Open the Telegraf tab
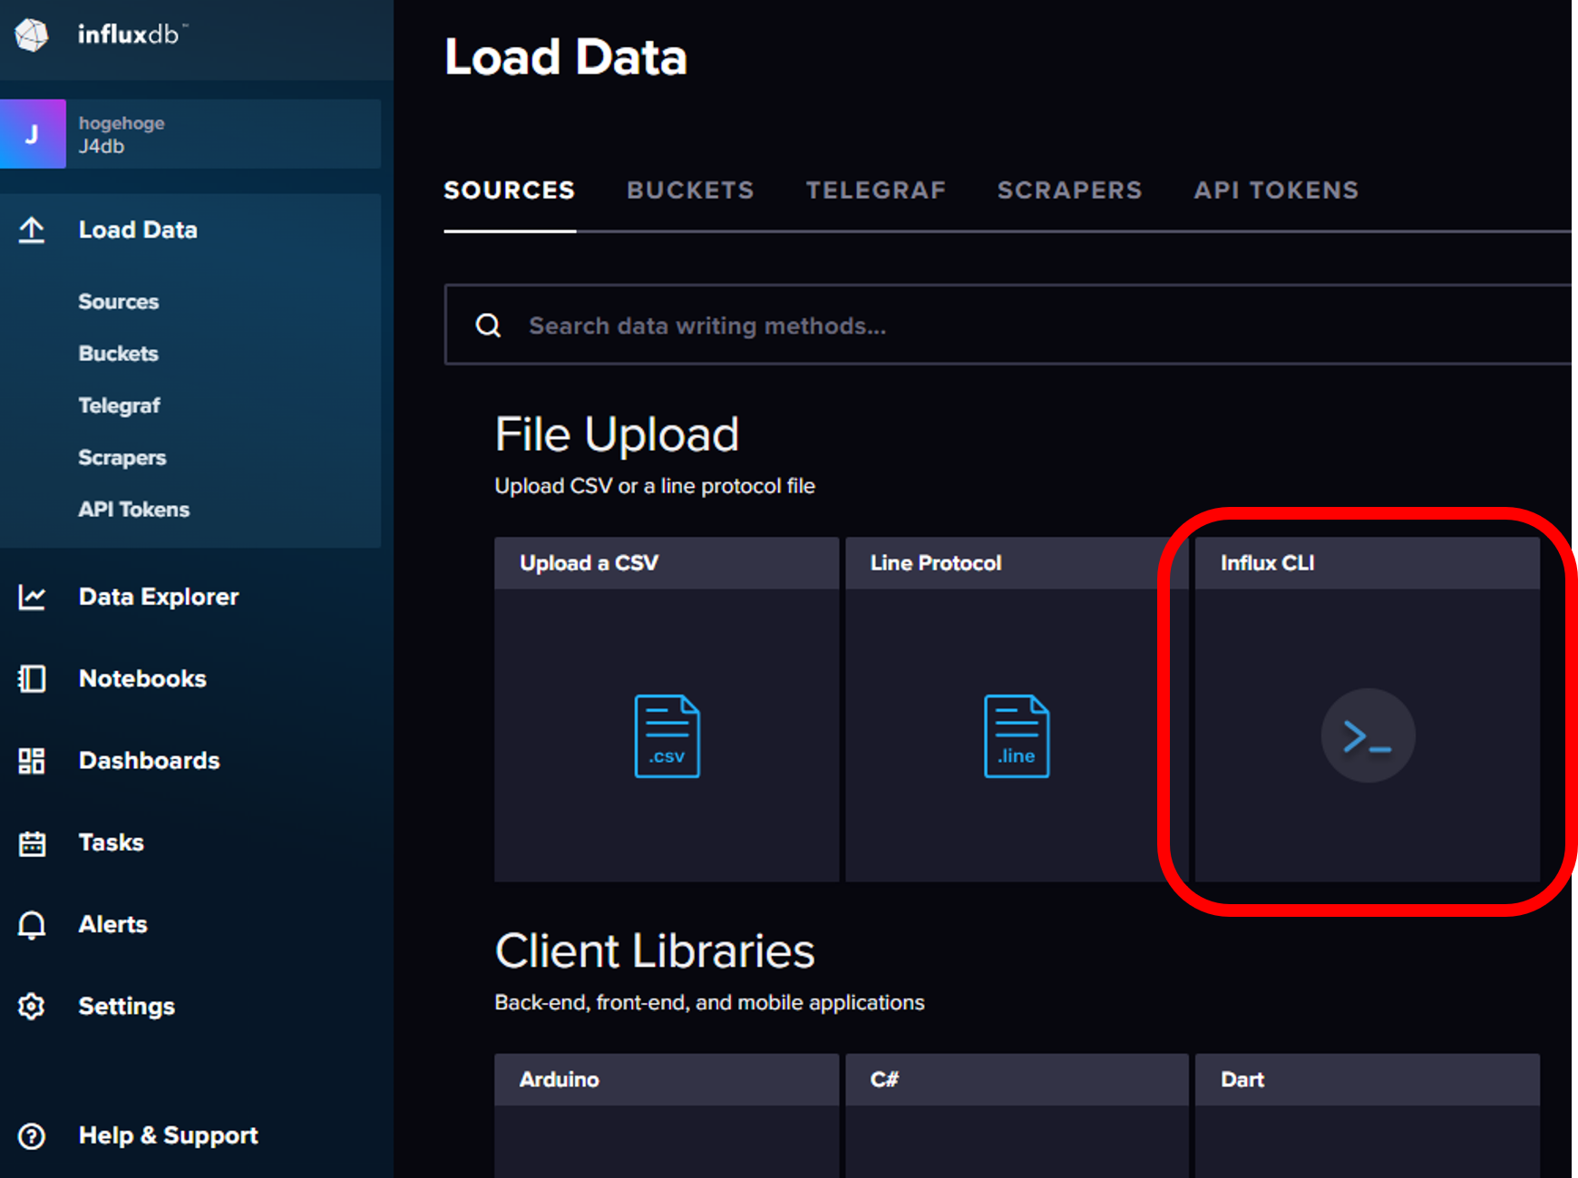 [x=875, y=190]
